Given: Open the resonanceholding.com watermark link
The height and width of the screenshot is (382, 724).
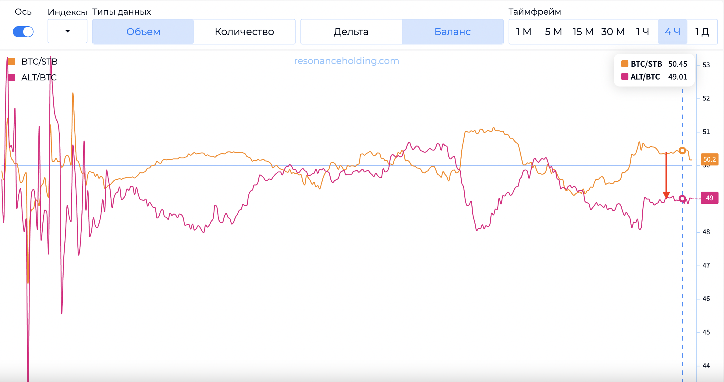Looking at the screenshot, I should [x=346, y=61].
